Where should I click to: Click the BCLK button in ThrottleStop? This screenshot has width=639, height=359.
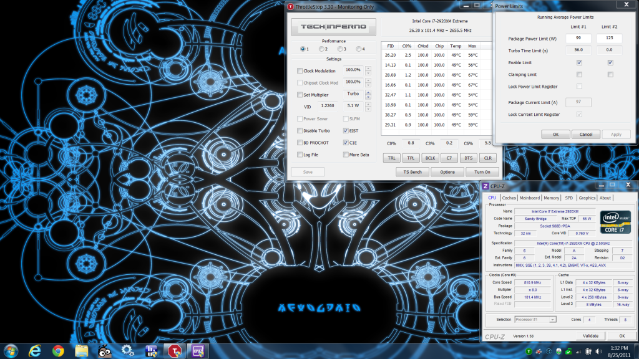pos(430,158)
